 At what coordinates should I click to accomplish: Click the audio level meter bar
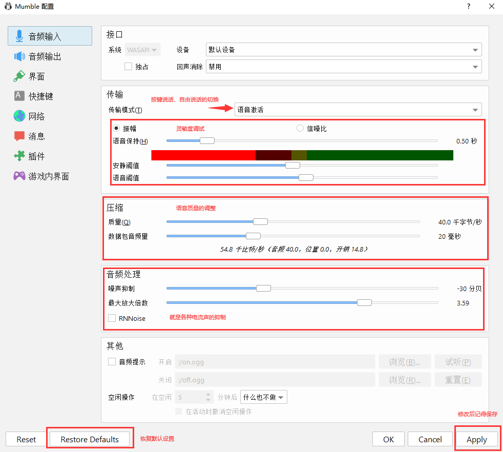click(302, 155)
